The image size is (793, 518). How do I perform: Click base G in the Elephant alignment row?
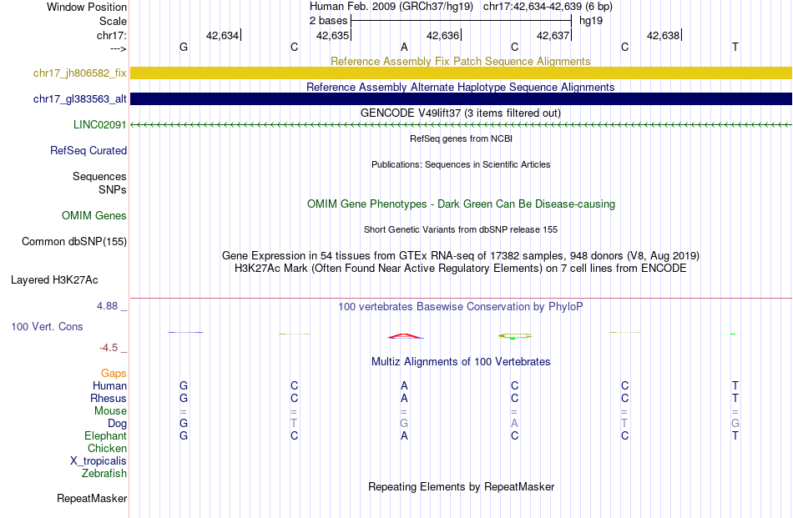[x=184, y=436]
